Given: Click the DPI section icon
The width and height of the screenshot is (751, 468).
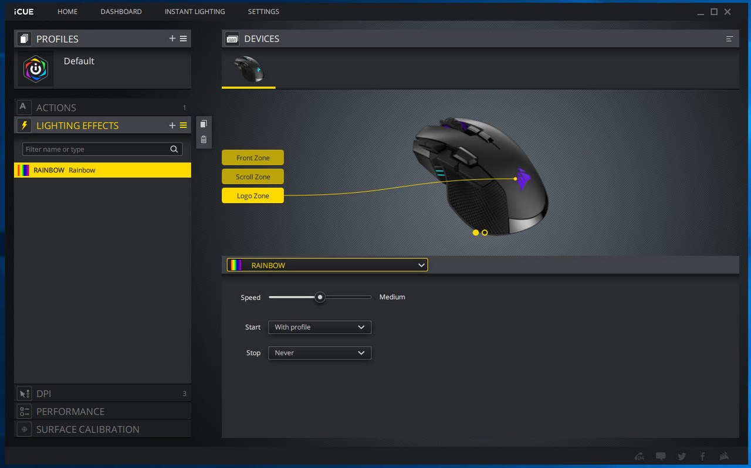Looking at the screenshot, I should 24,394.
